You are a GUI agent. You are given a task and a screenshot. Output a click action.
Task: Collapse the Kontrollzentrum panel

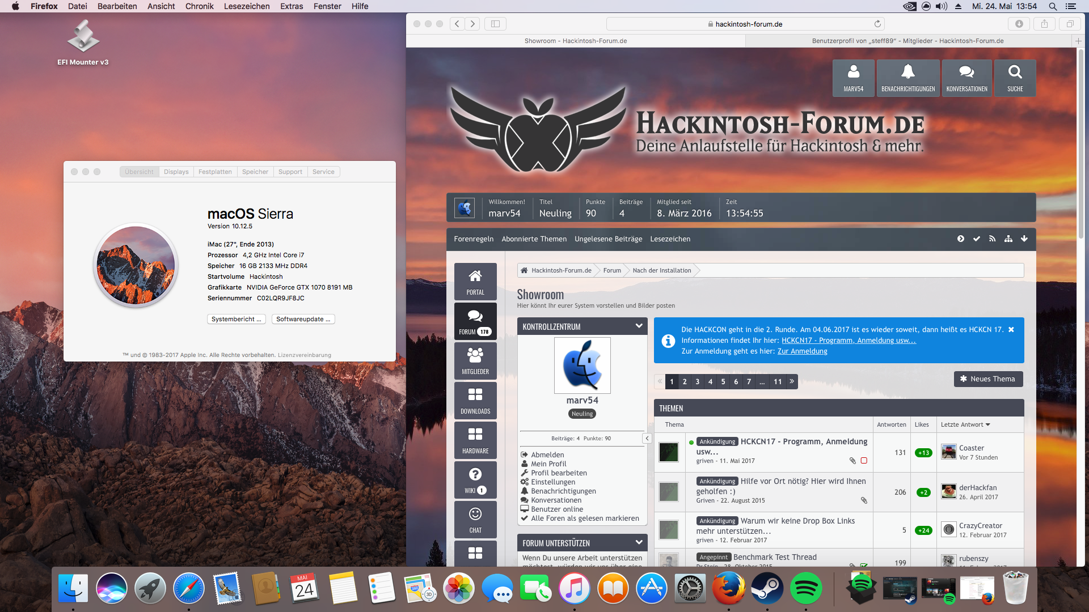(x=639, y=326)
